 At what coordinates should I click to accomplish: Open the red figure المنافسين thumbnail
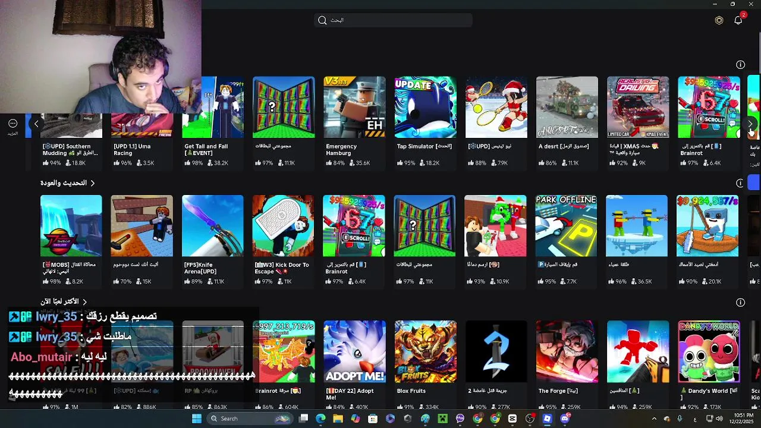click(x=638, y=352)
